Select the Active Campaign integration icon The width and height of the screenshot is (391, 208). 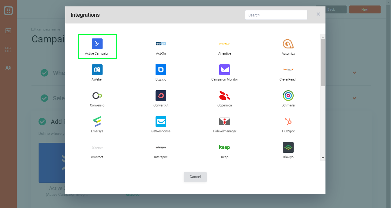97,44
